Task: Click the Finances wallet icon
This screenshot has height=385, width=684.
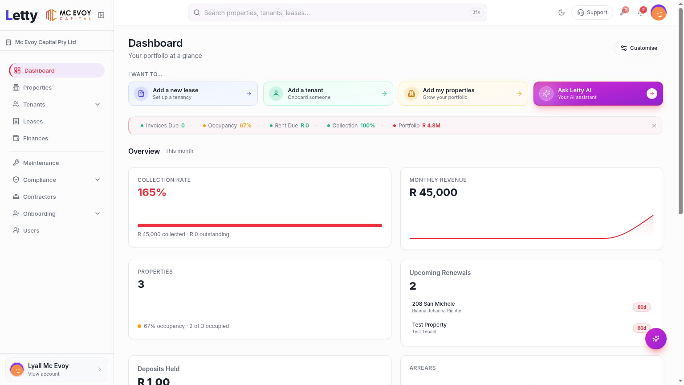Action: [x=16, y=138]
